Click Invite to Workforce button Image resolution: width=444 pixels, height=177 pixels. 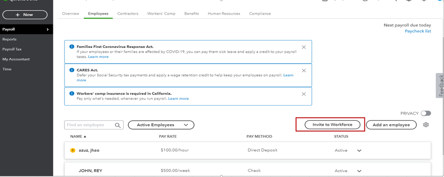pos(332,125)
